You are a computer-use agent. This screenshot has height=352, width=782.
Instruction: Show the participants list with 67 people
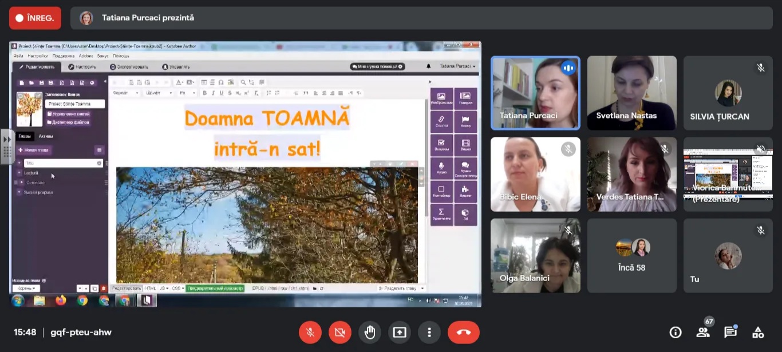pyautogui.click(x=702, y=332)
